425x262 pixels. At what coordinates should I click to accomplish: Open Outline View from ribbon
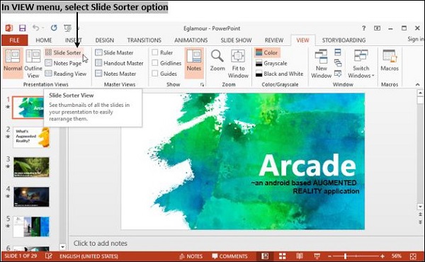pyautogui.click(x=33, y=64)
